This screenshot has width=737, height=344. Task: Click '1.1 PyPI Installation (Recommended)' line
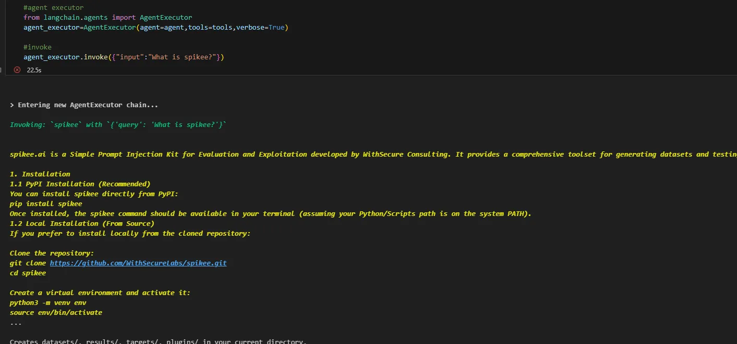(80, 184)
